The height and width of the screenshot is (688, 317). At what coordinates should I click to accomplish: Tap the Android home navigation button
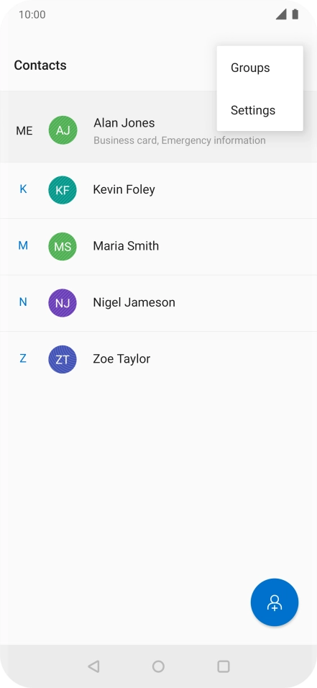[158, 666]
